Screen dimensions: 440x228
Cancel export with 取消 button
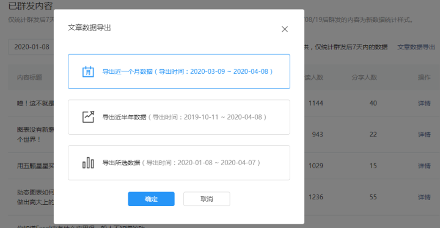207,199
